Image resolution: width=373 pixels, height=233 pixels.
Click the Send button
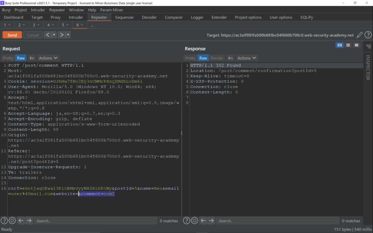12,35
